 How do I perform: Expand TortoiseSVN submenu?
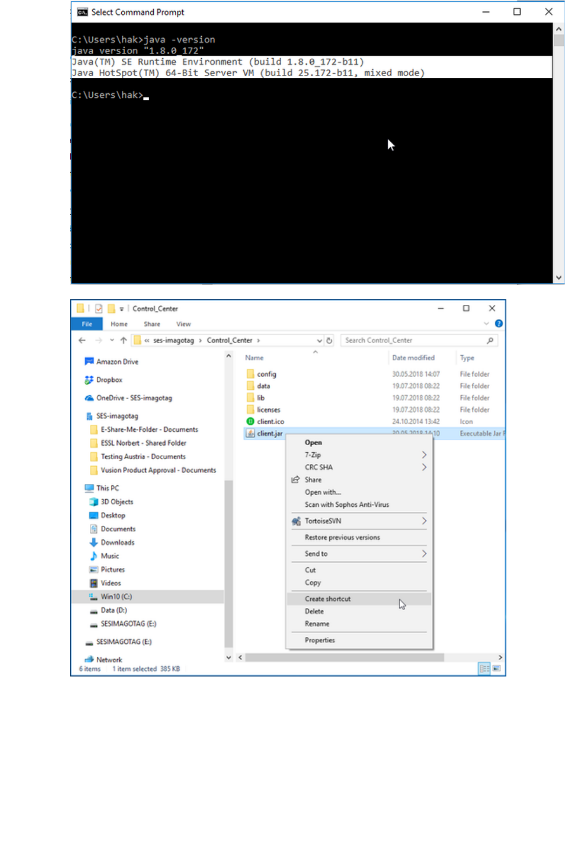[359, 521]
